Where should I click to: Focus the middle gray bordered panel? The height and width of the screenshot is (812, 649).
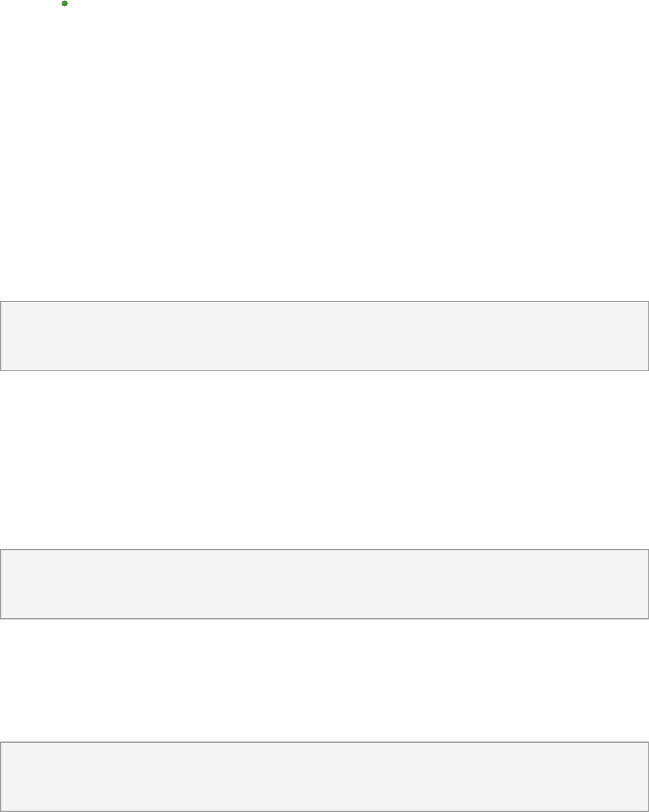point(324,584)
